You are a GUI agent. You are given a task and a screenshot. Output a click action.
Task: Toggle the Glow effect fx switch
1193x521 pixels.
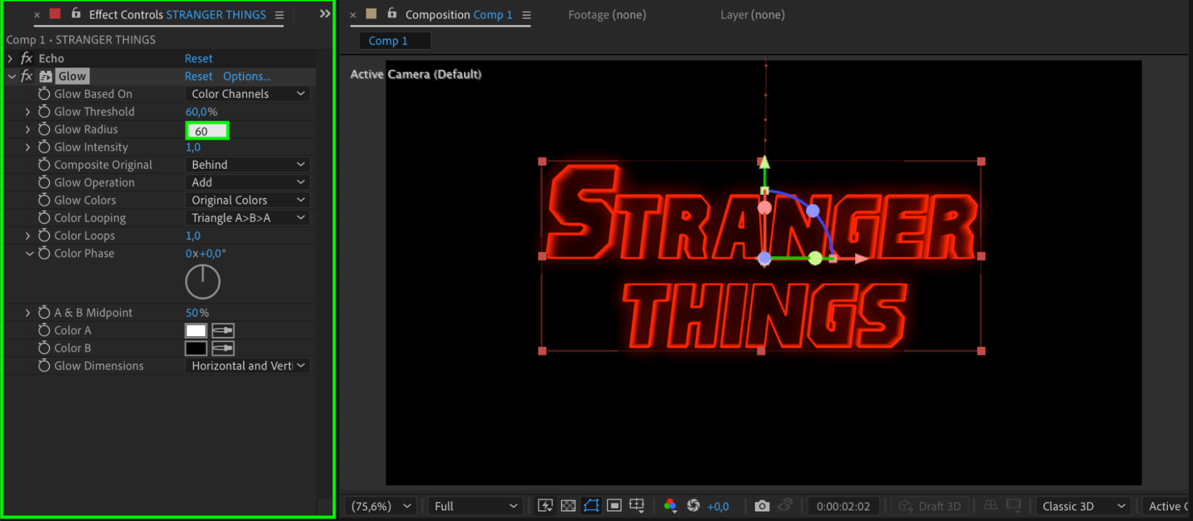(x=27, y=76)
